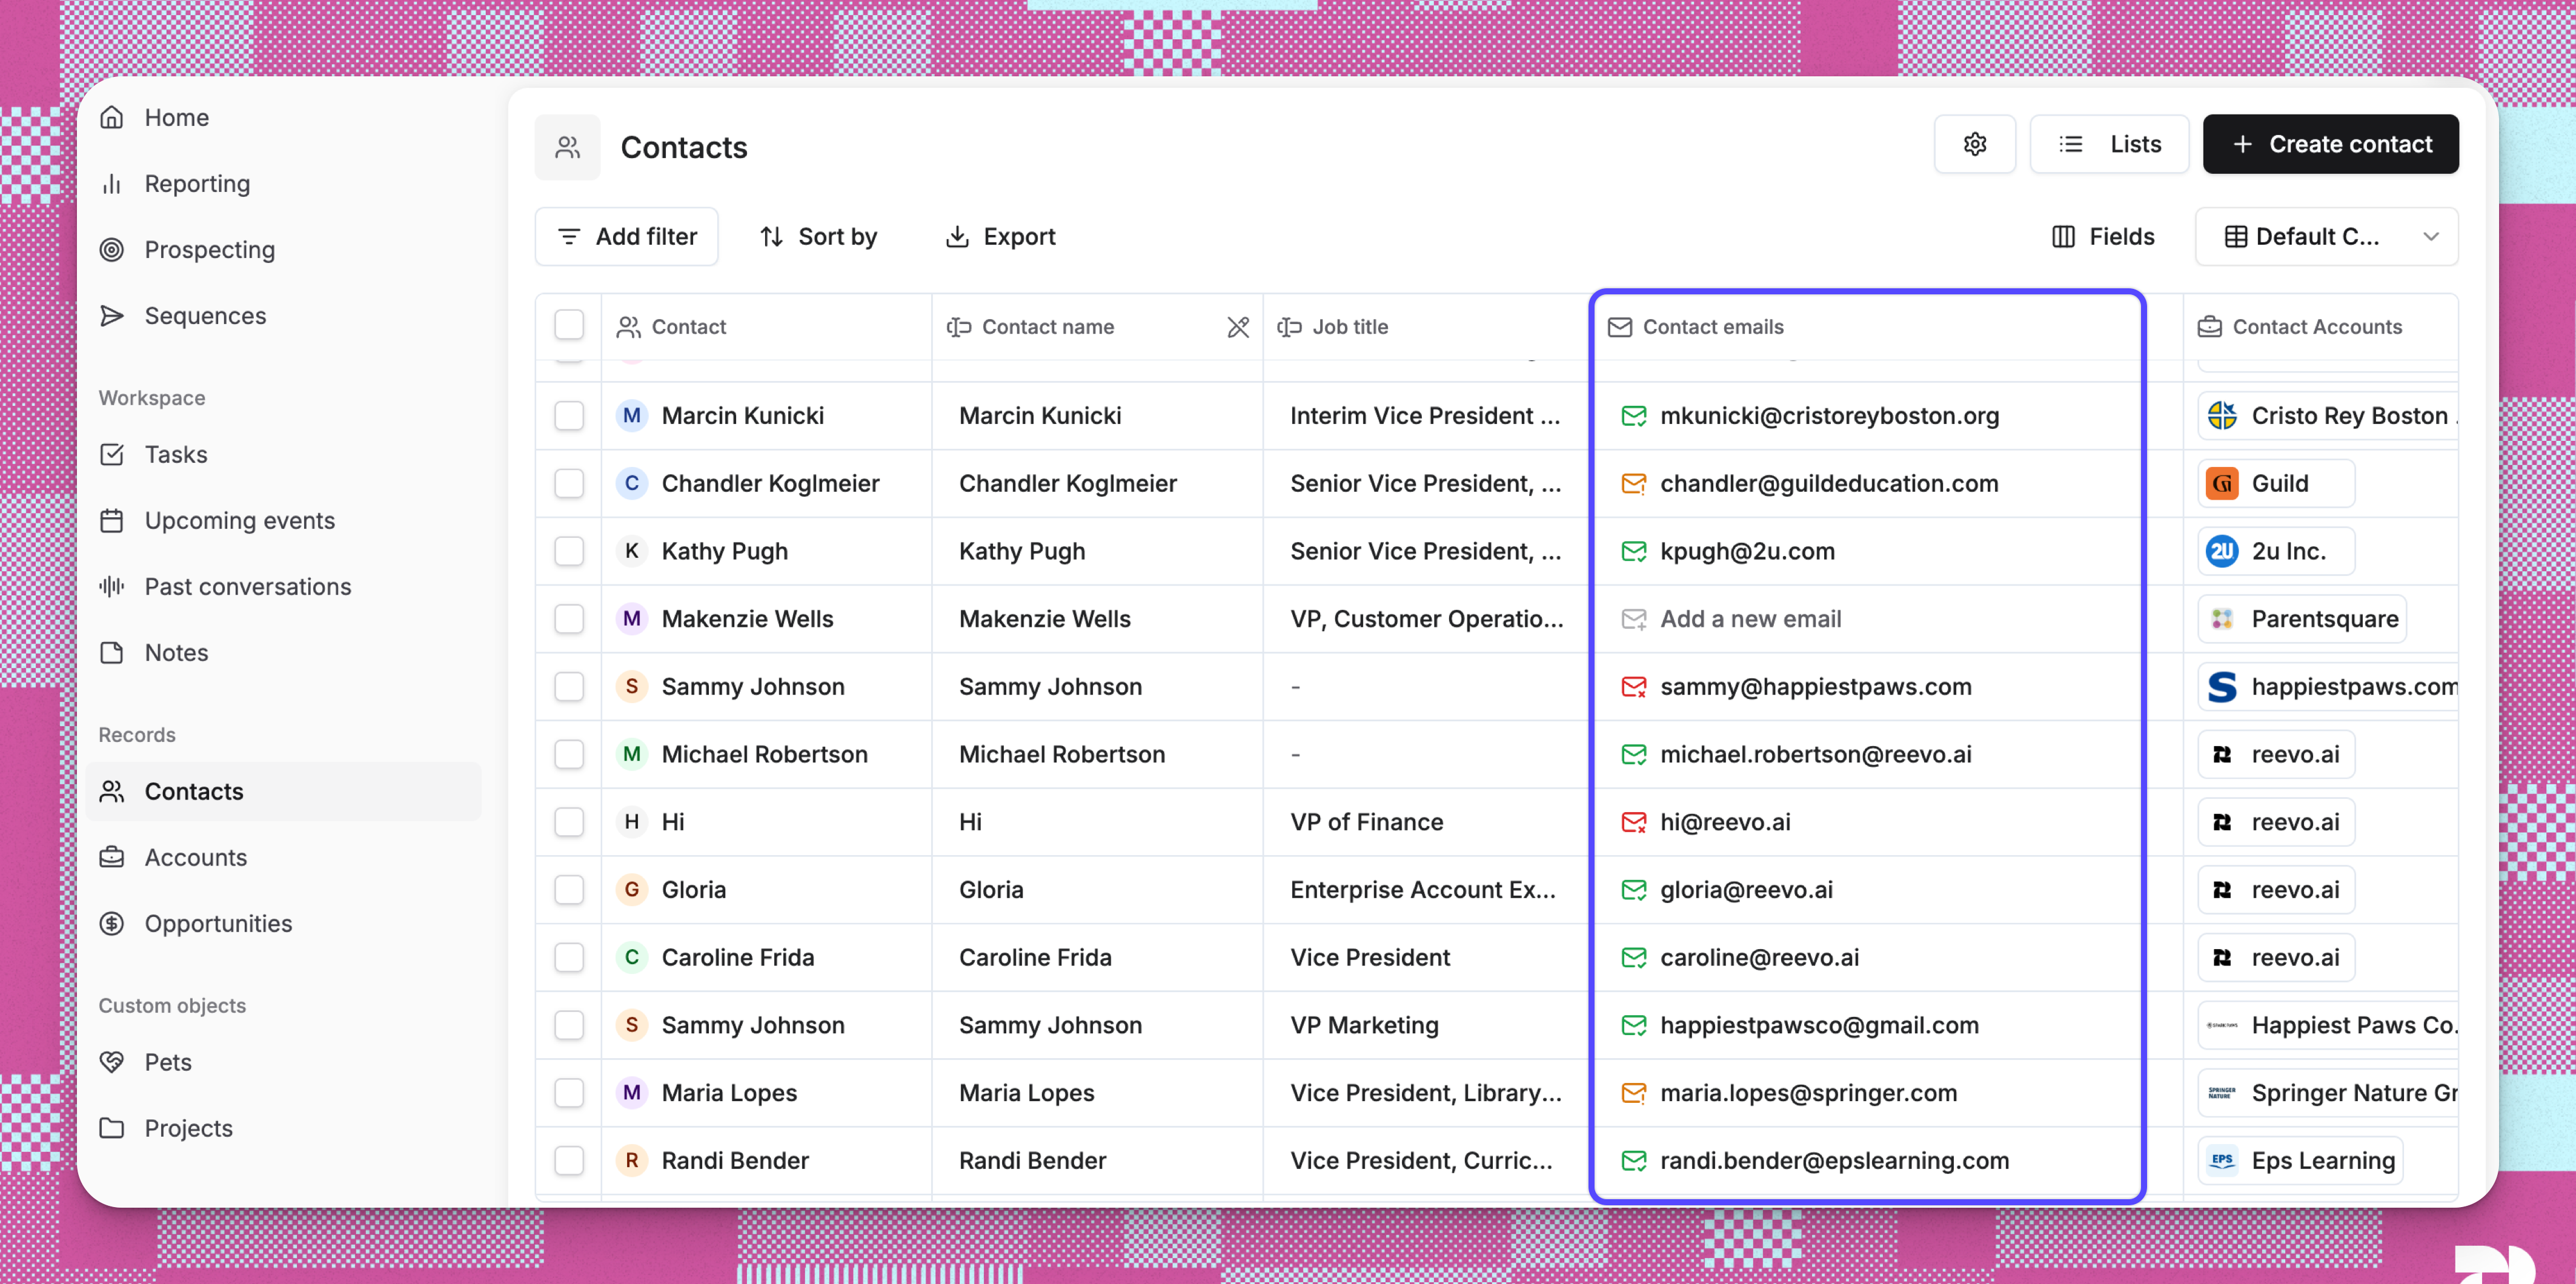Open the Past conversations section
The width and height of the screenshot is (2576, 1284).
[x=247, y=587]
